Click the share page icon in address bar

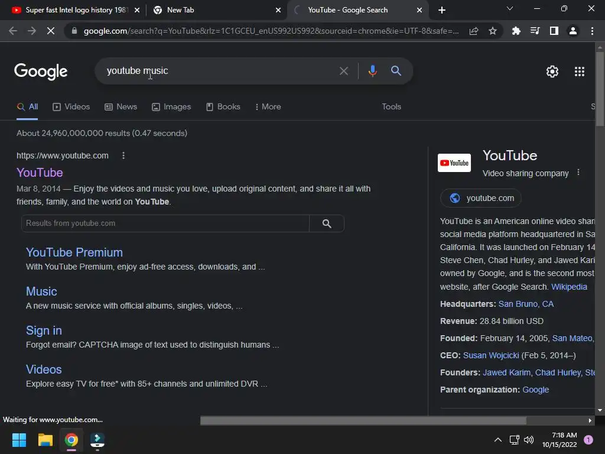pos(474,31)
